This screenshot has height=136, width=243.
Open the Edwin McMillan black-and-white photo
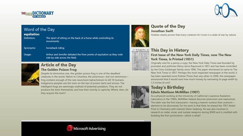[x=140, y=97]
